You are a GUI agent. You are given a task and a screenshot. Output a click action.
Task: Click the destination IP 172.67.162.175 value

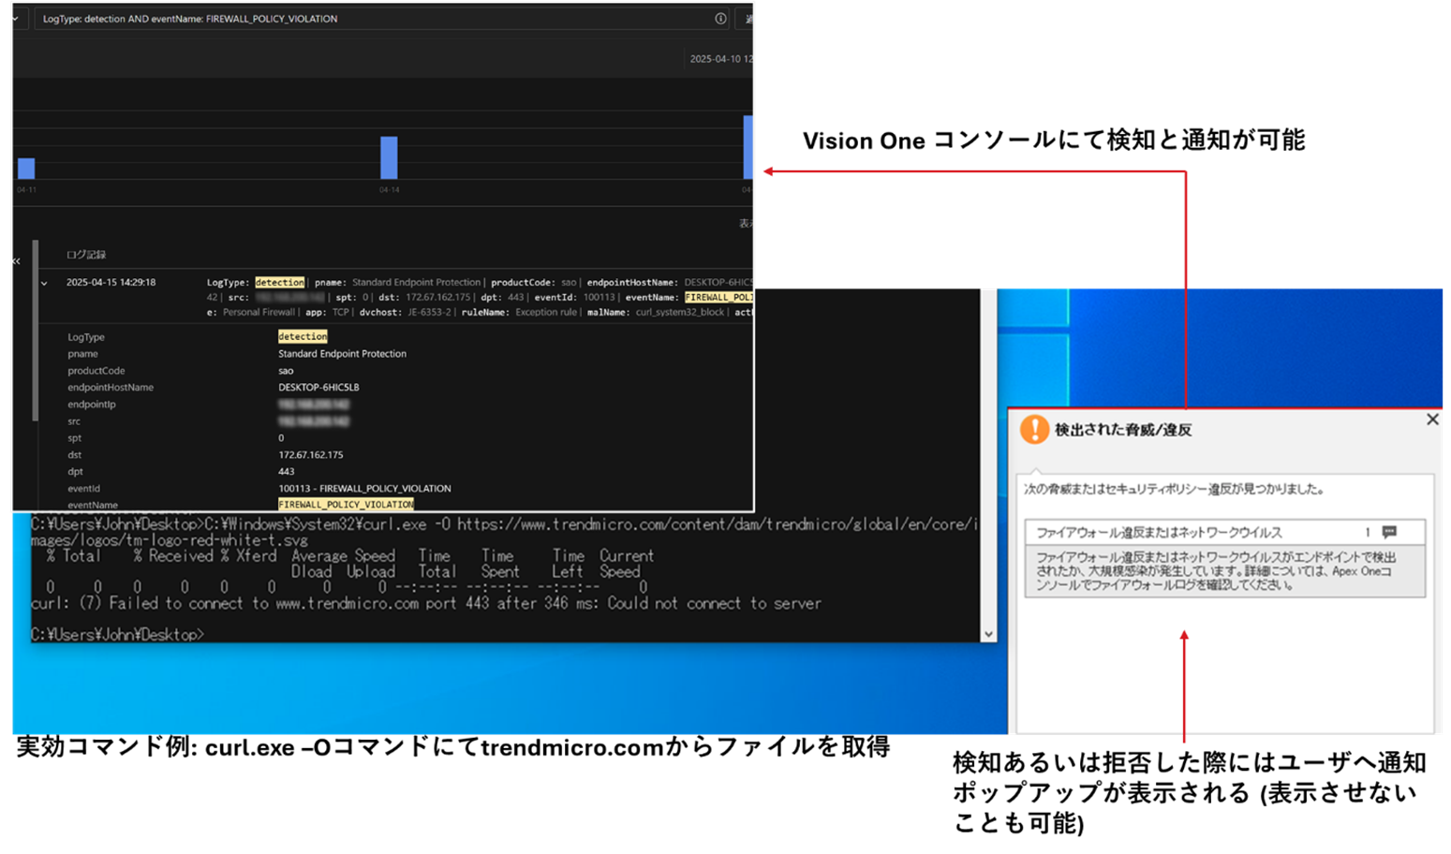pyautogui.click(x=311, y=455)
